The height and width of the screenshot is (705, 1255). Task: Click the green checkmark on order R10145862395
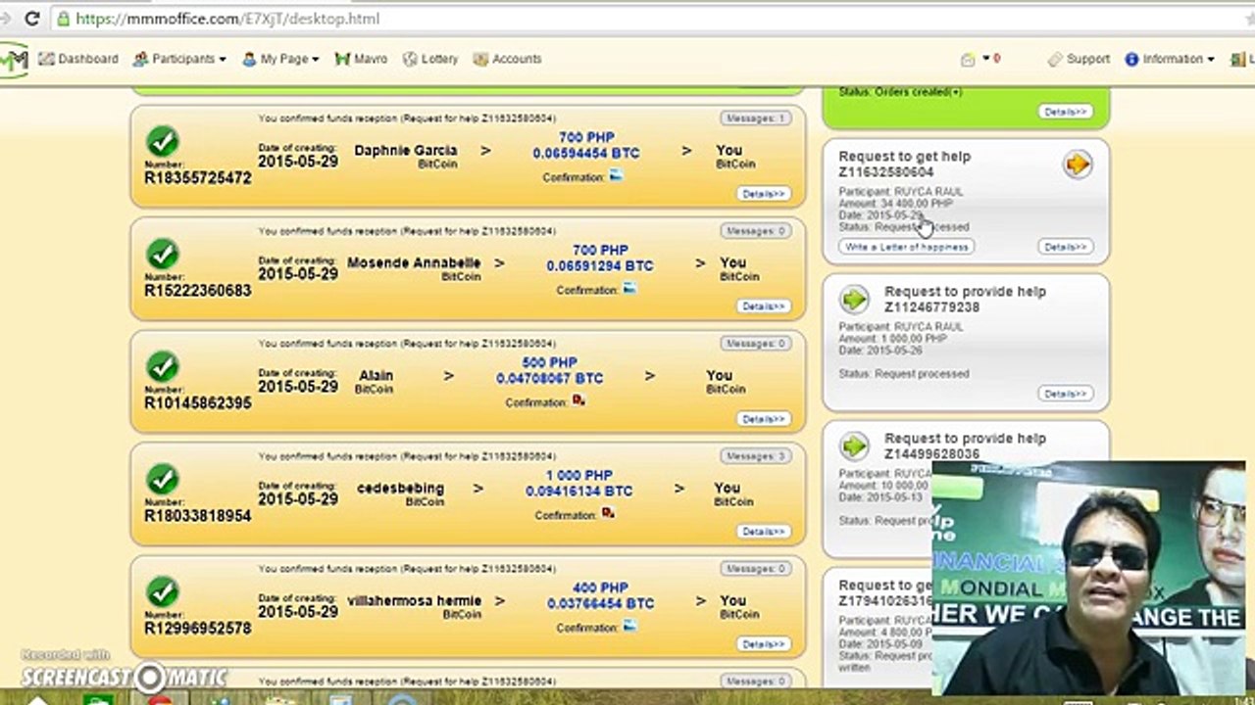click(x=162, y=367)
